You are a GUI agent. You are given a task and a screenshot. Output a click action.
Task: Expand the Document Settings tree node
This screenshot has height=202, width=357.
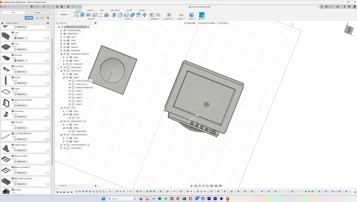pyautogui.click(x=61, y=30)
